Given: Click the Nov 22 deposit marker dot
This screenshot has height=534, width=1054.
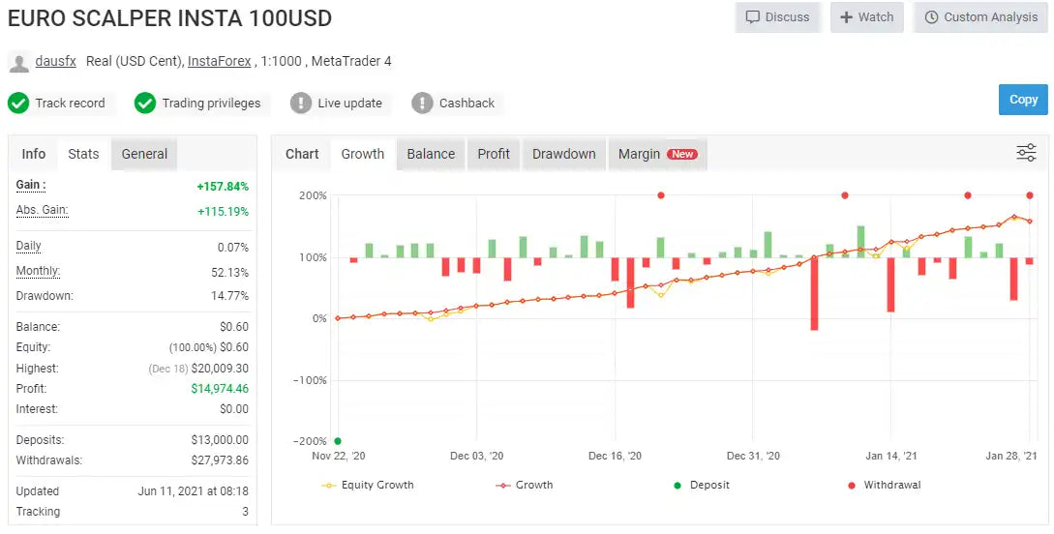Looking at the screenshot, I should pyautogui.click(x=337, y=441).
